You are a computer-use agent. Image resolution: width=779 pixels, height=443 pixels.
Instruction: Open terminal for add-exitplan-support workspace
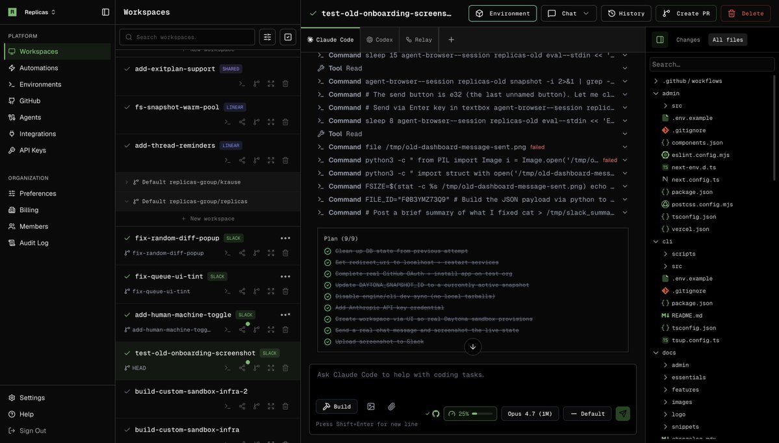click(x=242, y=84)
